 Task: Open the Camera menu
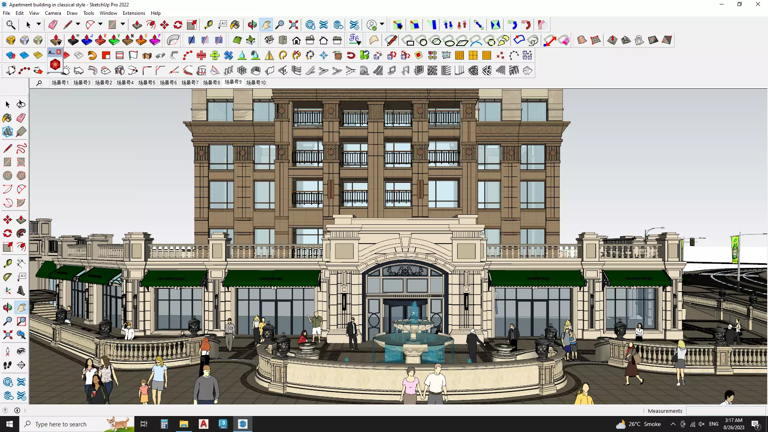coord(53,13)
